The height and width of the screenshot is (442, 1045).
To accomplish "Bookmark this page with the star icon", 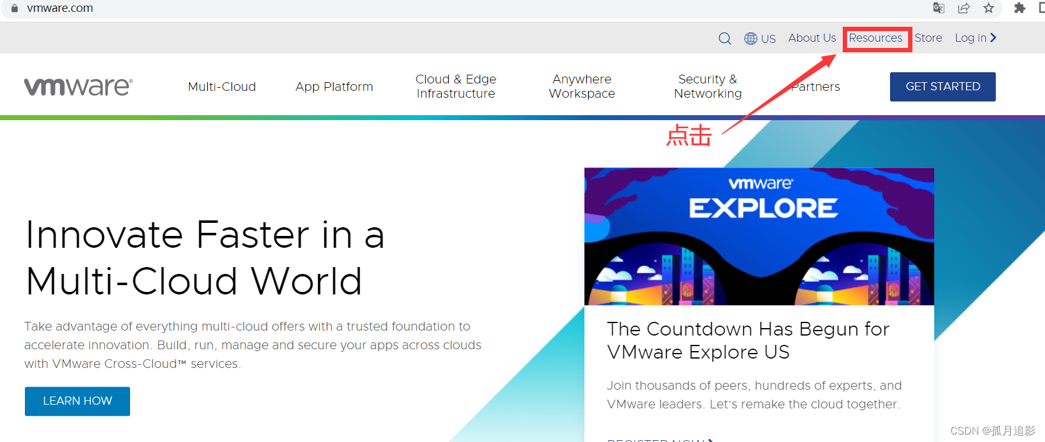I will (x=988, y=8).
